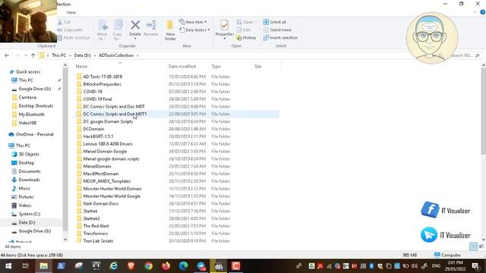This screenshot has height=273, width=486.
Task: Select the Monster Hunter World Domain folder
Action: pyautogui.click(x=112, y=189)
